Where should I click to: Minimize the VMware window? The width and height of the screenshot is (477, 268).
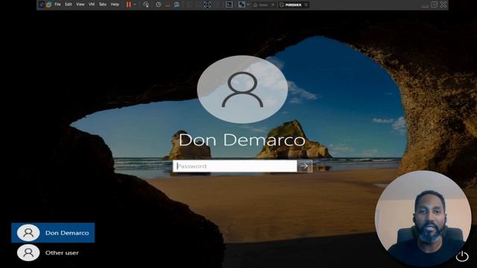point(425,5)
